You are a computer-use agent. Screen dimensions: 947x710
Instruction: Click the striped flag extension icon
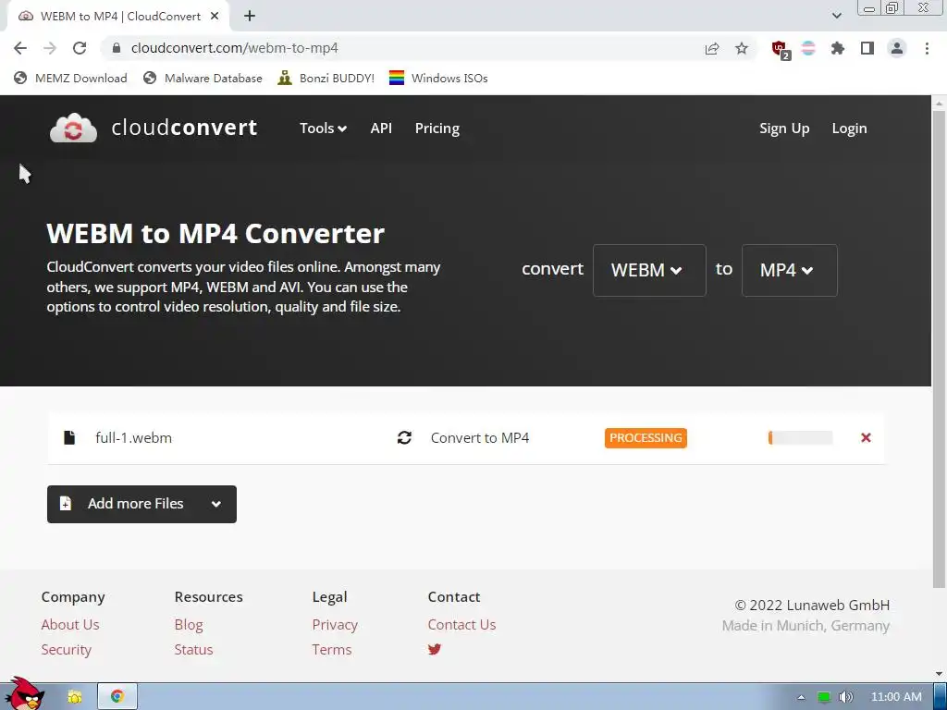point(808,48)
